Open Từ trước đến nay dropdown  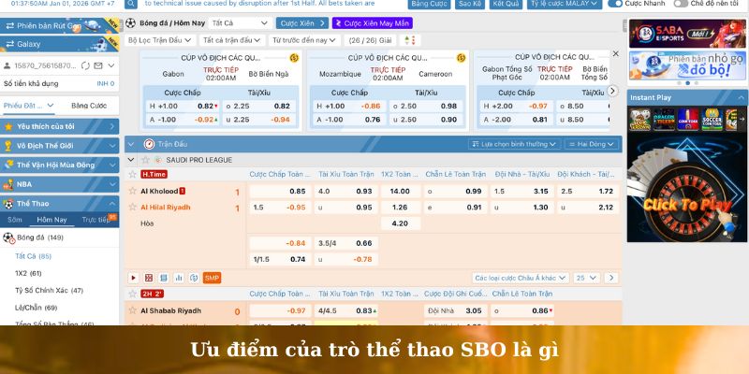304,40
